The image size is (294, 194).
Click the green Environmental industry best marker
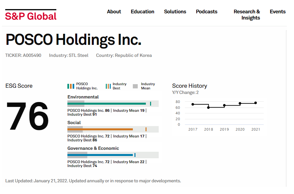click(x=150, y=104)
